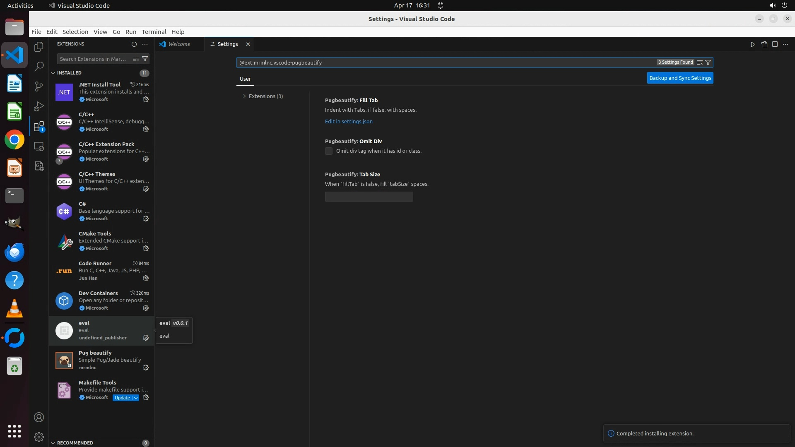This screenshot has width=795, height=447.
Task: Click Open Settings (JSON) icon in editor toolbar
Action: (764, 44)
